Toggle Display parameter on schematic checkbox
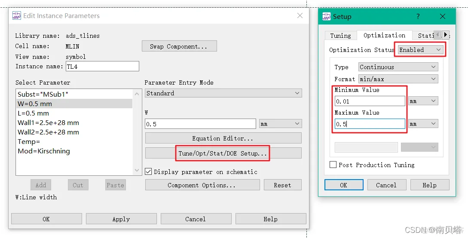 148,171
